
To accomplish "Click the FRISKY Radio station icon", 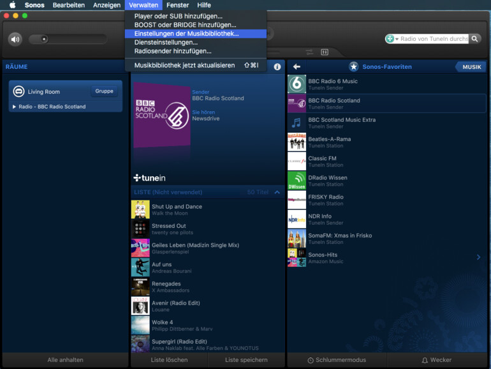I will point(297,200).
